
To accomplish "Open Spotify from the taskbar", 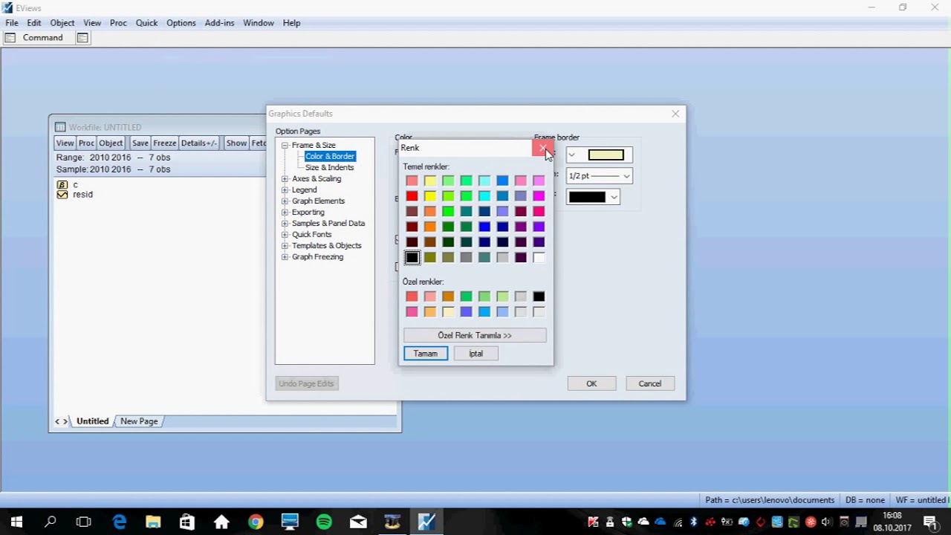I will point(324,522).
